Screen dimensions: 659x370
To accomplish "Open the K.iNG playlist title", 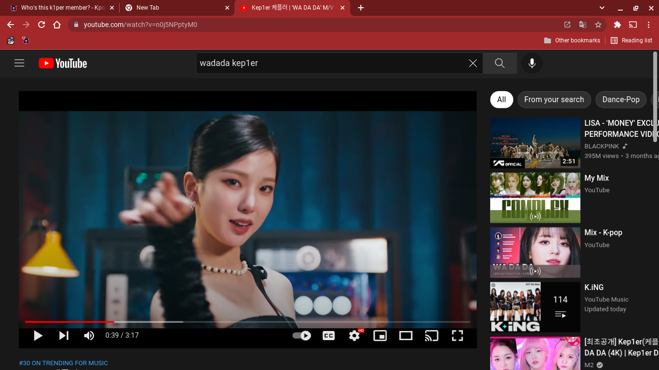I will pos(594,287).
